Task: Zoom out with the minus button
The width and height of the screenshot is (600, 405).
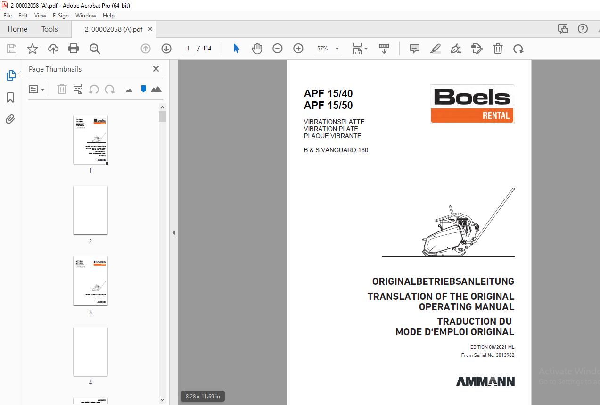Action: click(x=278, y=49)
